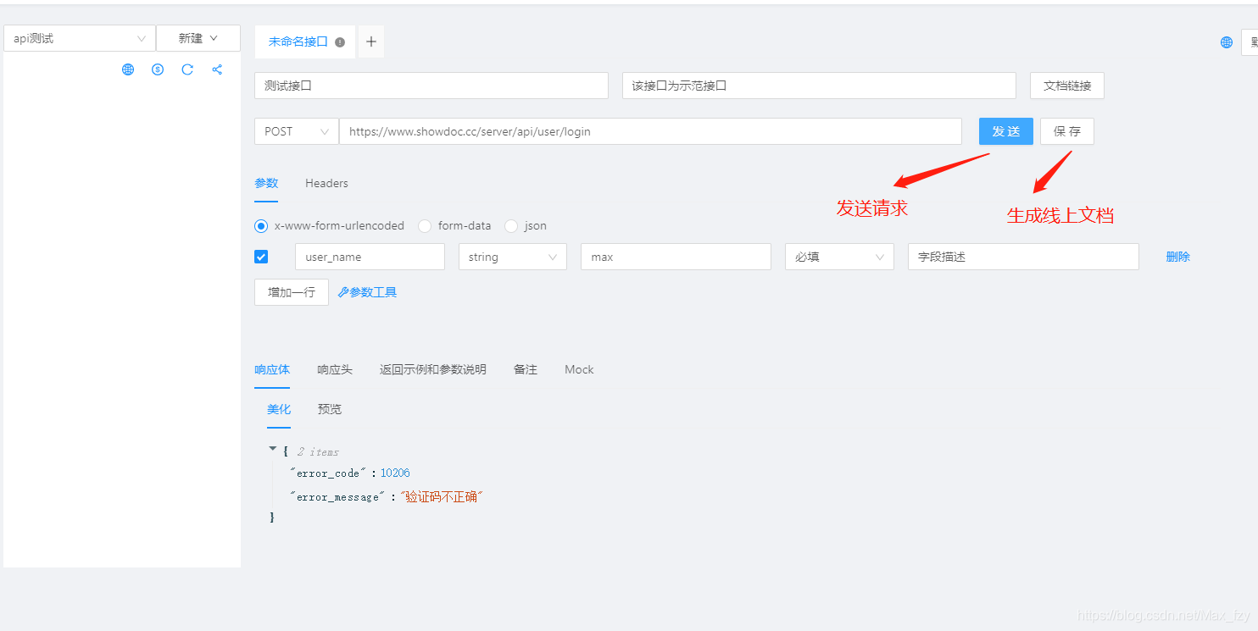Open the 必填 required field dropdown
Image resolution: width=1258 pixels, height=631 pixels.
click(839, 256)
